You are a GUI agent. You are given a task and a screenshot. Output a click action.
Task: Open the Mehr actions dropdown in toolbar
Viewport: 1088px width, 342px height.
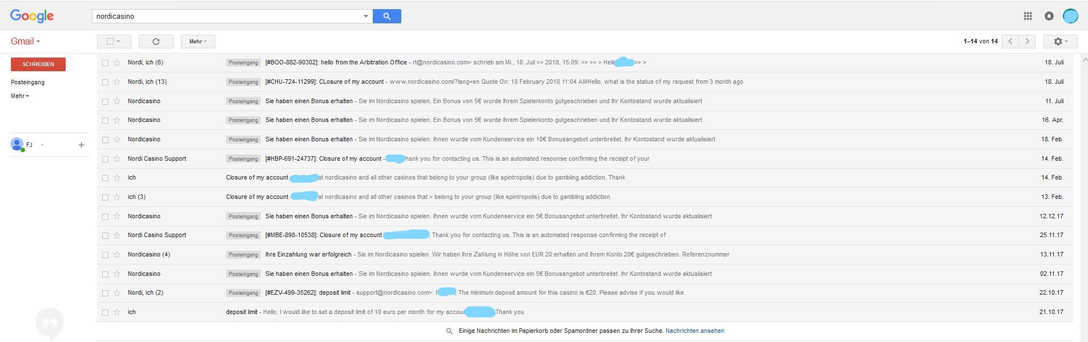point(198,41)
